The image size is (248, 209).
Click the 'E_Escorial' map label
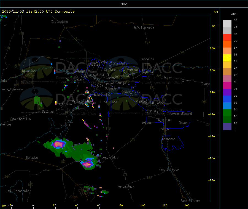pos(102,94)
